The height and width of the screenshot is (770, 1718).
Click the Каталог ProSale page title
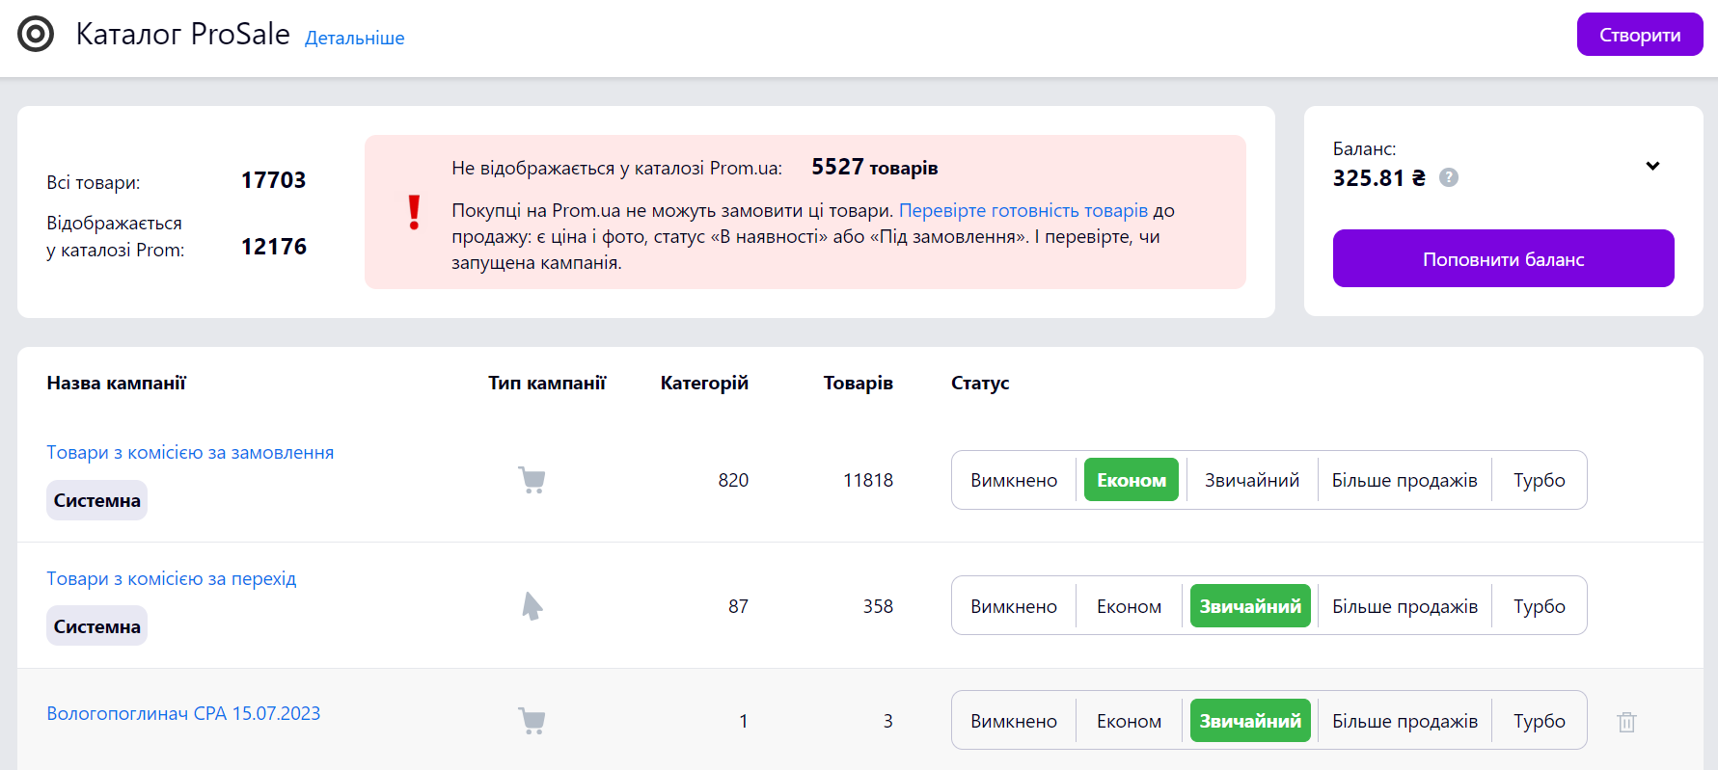[182, 35]
